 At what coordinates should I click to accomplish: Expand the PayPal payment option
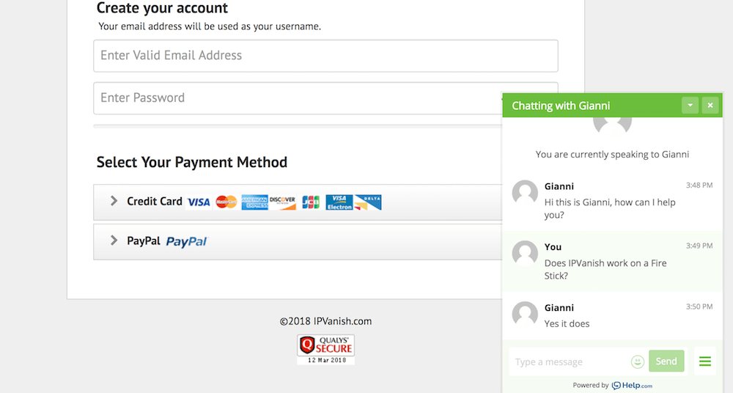(x=298, y=242)
